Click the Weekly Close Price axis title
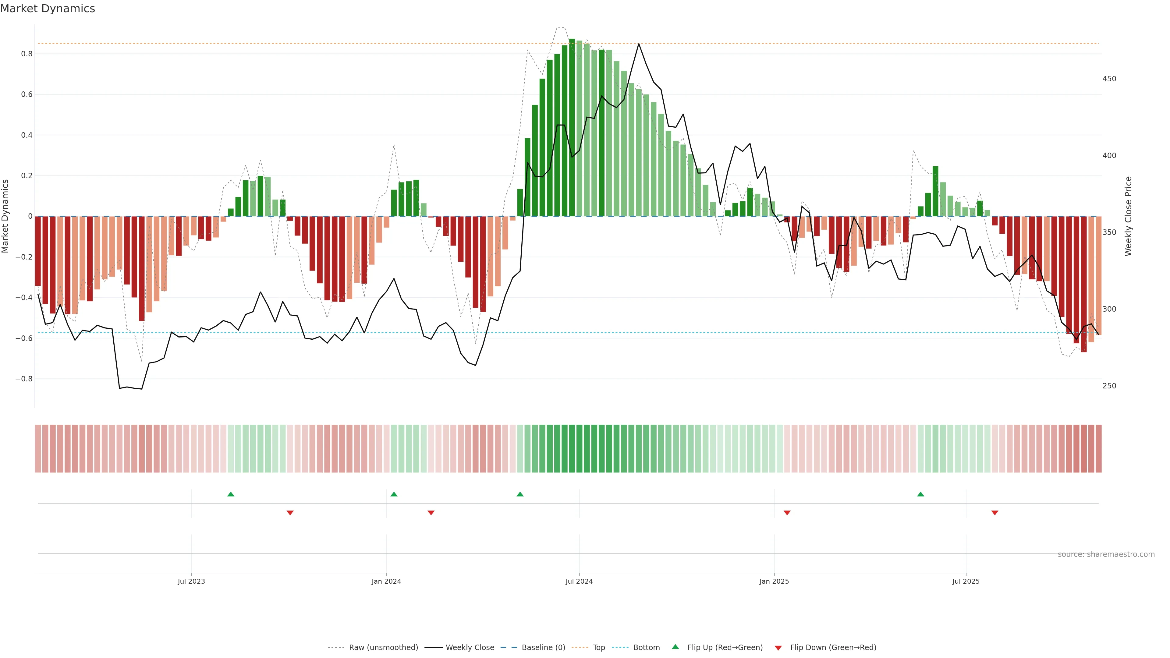The height and width of the screenshot is (658, 1170). 1128,216
